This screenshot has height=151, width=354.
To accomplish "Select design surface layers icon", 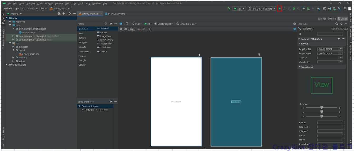I will (121, 24).
